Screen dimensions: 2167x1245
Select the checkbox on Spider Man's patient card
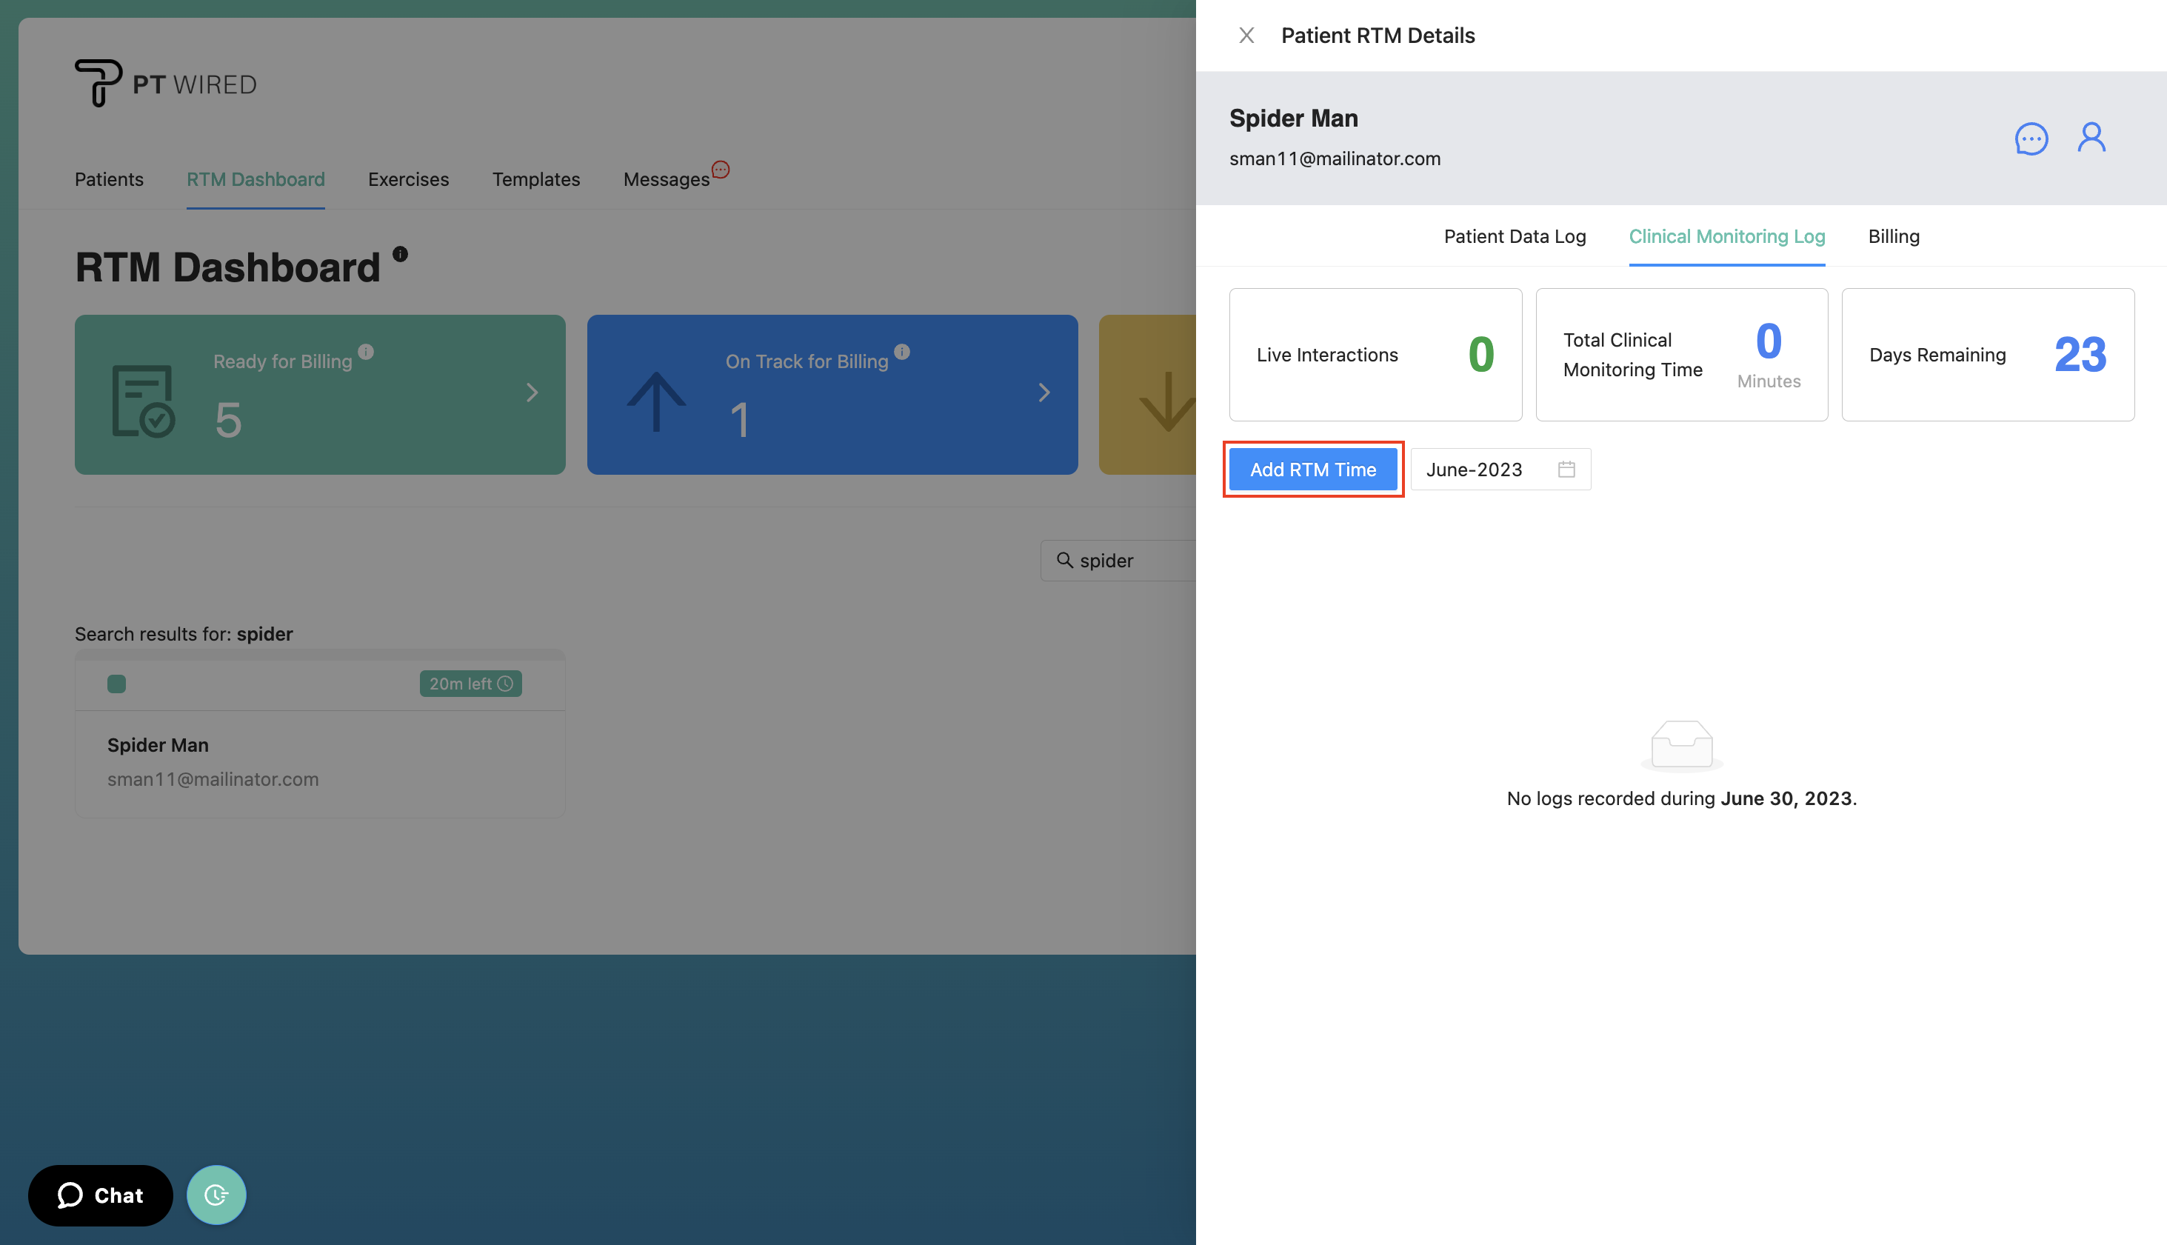tap(116, 683)
